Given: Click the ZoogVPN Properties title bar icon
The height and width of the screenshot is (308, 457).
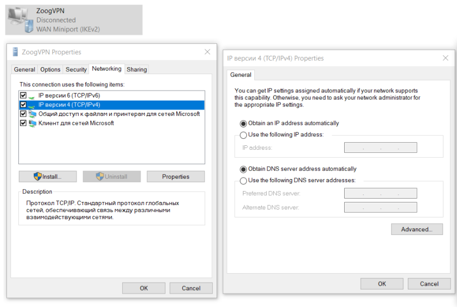Looking at the screenshot, I should tap(15, 52).
